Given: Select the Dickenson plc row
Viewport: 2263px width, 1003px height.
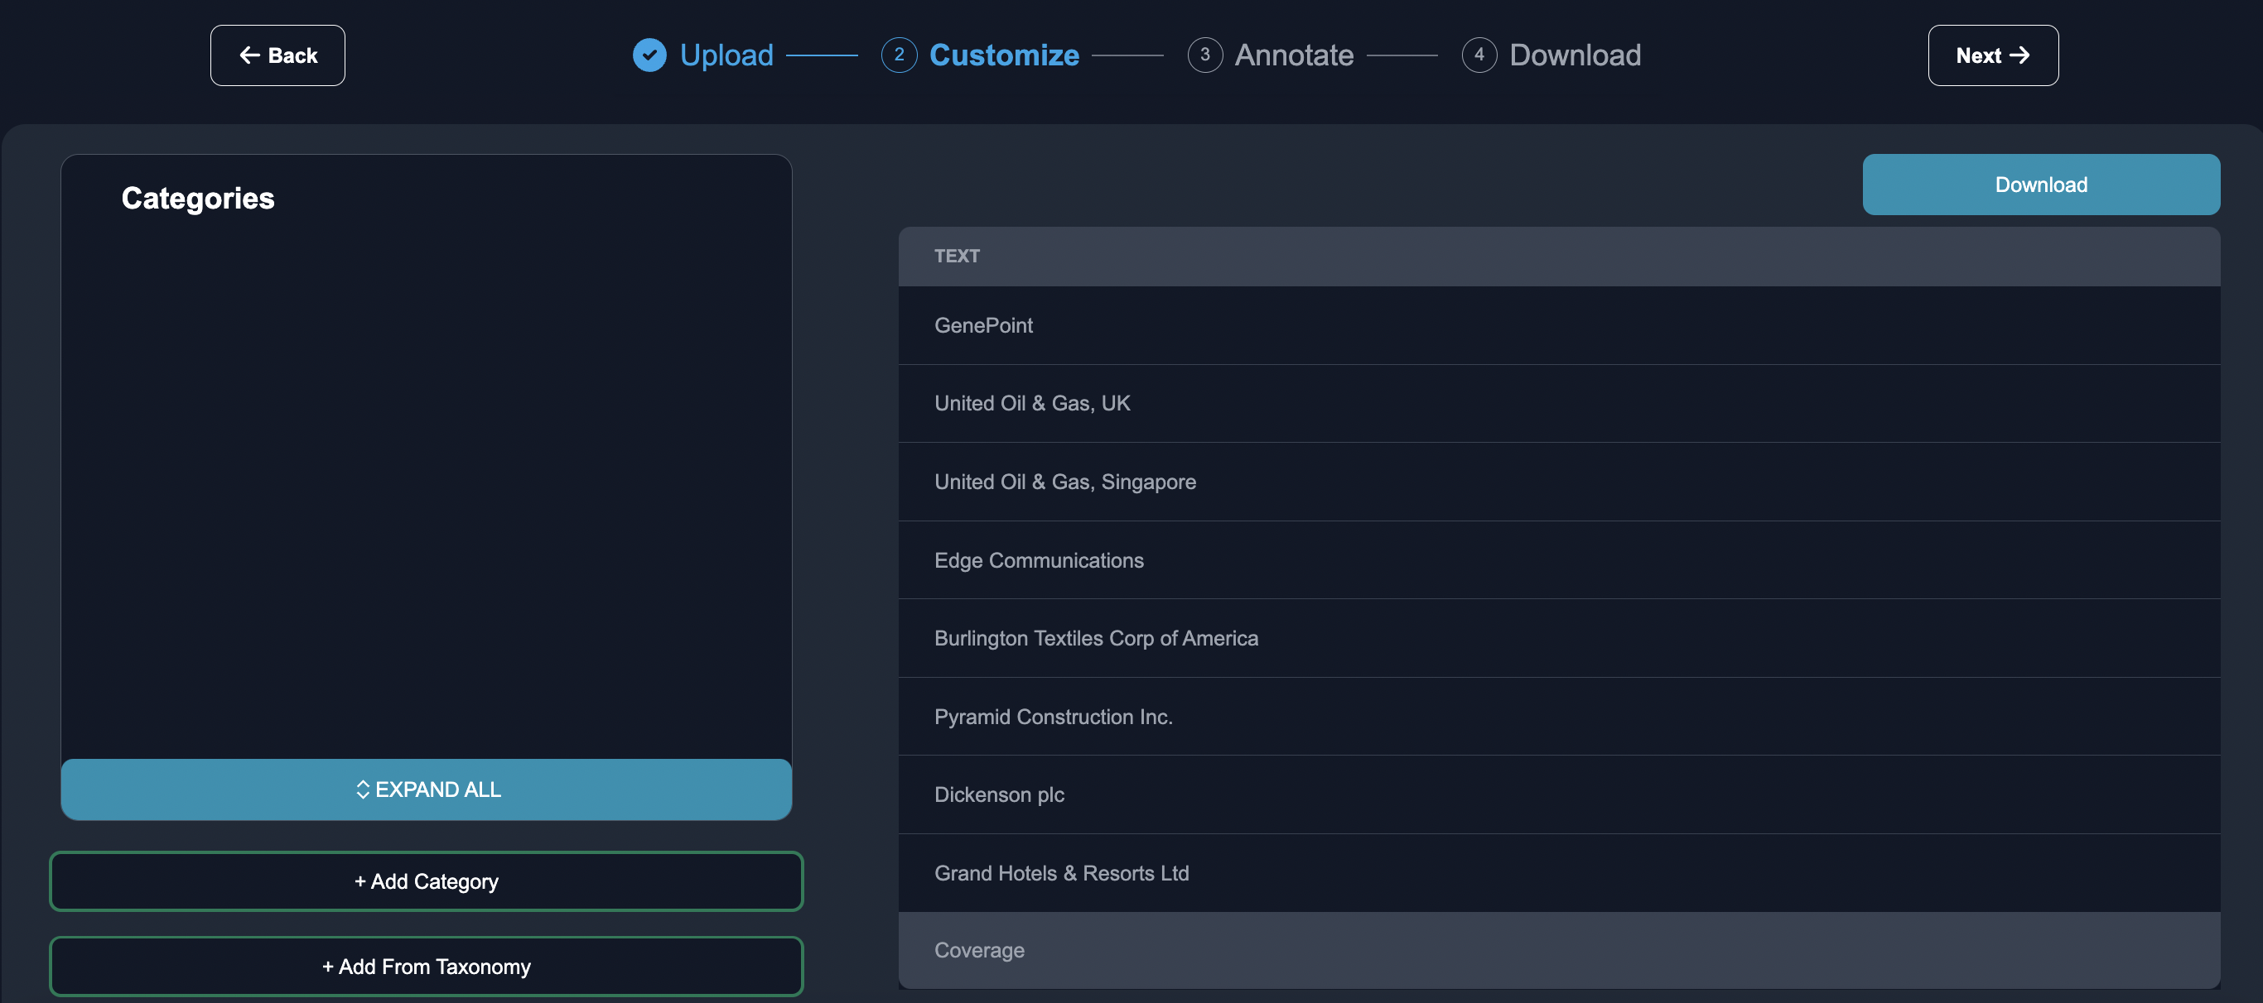Looking at the screenshot, I should [1558, 794].
